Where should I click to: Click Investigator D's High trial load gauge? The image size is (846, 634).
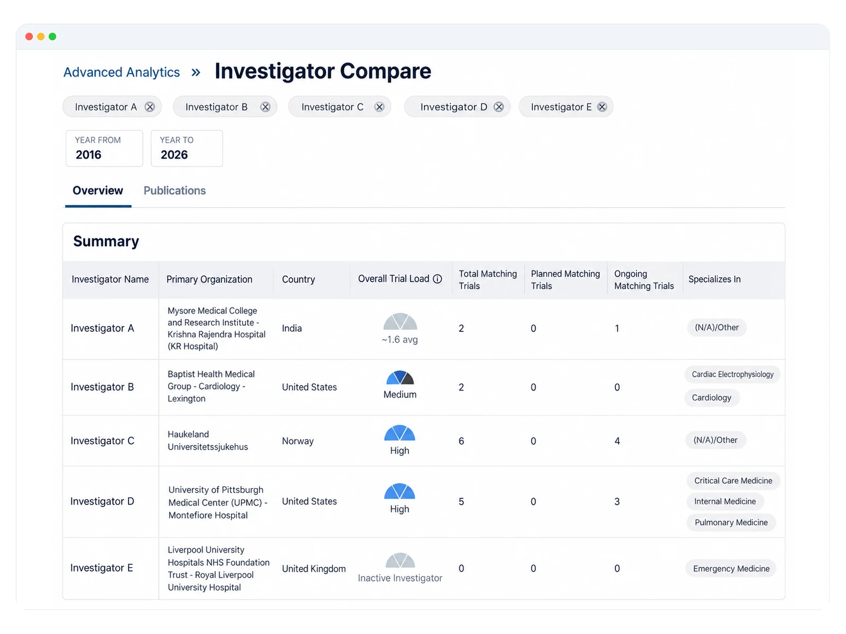coord(400,491)
